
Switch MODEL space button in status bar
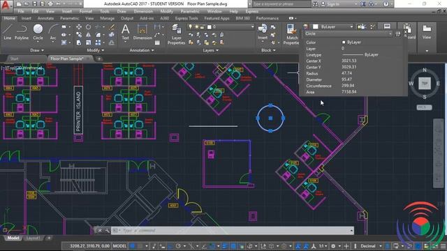(x=119, y=246)
